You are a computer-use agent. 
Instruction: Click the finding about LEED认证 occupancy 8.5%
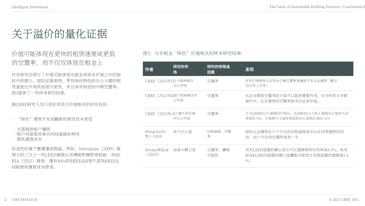click(x=297, y=155)
